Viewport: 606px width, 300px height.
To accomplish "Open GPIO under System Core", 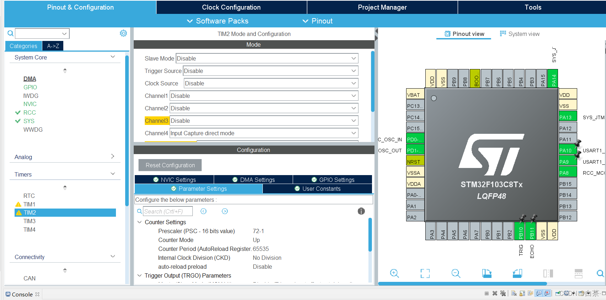I will point(30,87).
